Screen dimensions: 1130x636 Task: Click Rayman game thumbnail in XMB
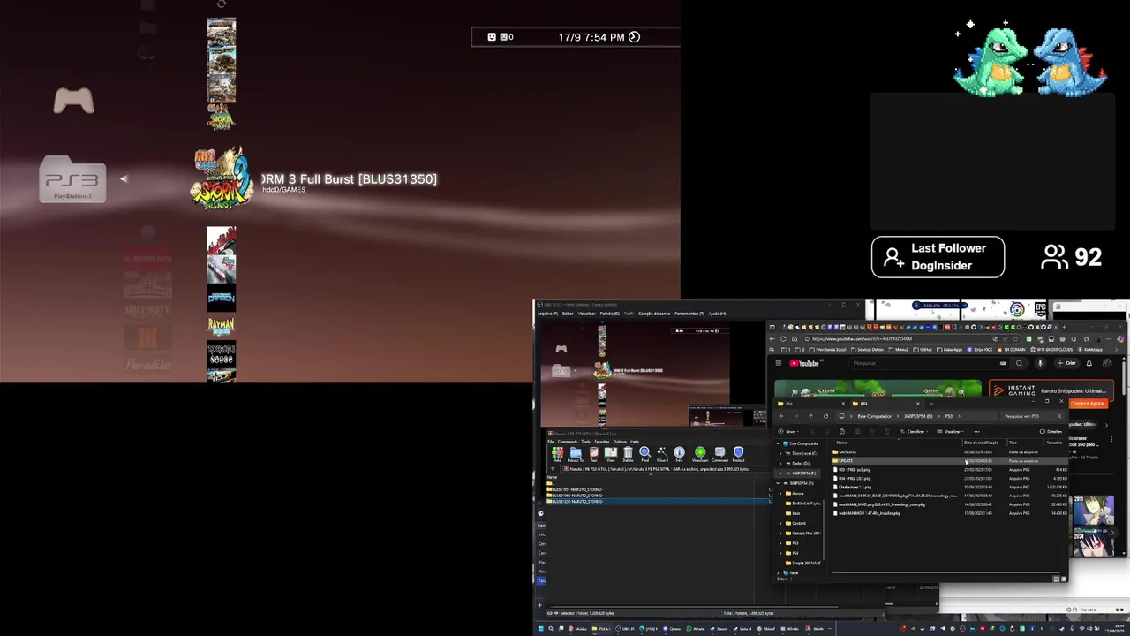click(221, 325)
